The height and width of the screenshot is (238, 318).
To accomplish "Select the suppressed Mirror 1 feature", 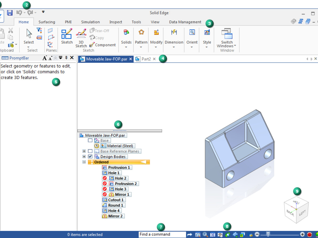I will 120,194.
